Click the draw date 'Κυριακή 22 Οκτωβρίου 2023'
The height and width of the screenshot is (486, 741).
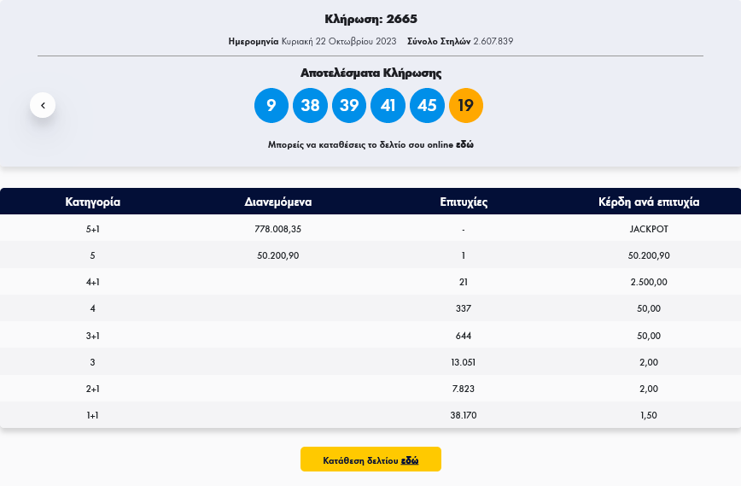[x=339, y=41]
